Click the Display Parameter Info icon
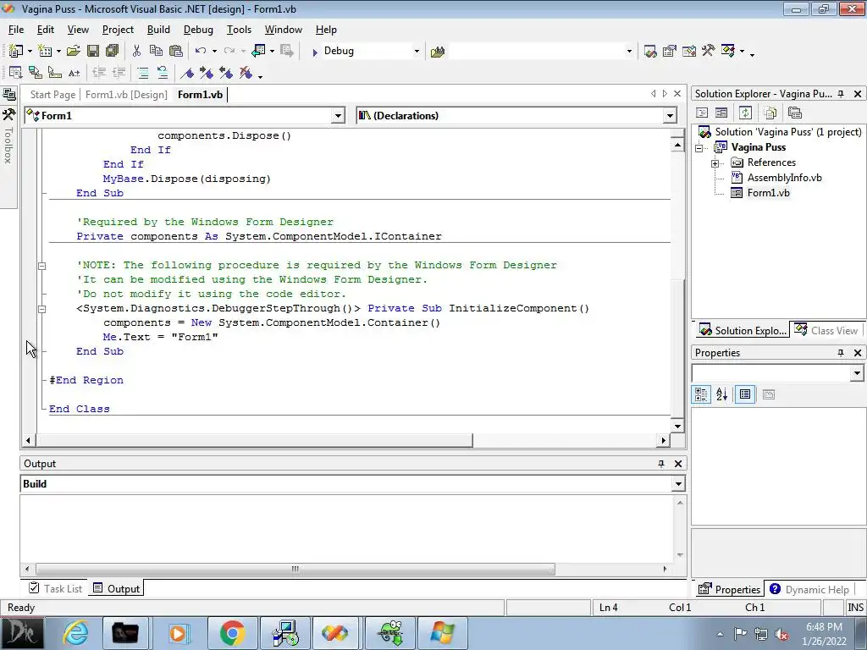 click(36, 73)
